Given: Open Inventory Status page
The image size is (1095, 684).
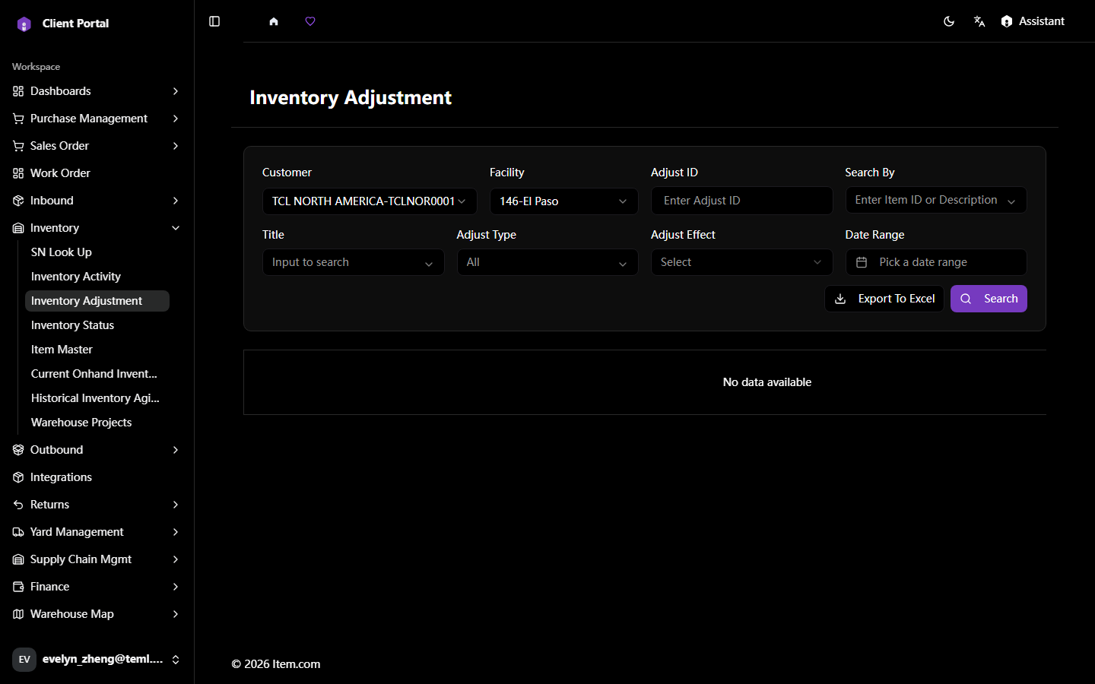Looking at the screenshot, I should [x=97, y=325].
